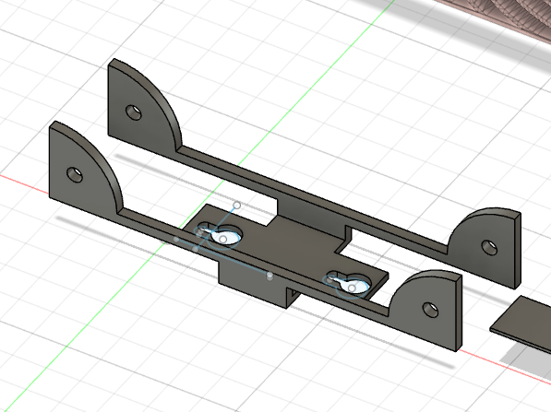
Task: Select the hole in front bracket's left ear
Action: 75,175
